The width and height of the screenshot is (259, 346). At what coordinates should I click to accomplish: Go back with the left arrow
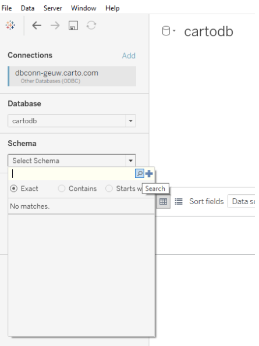coord(37,26)
